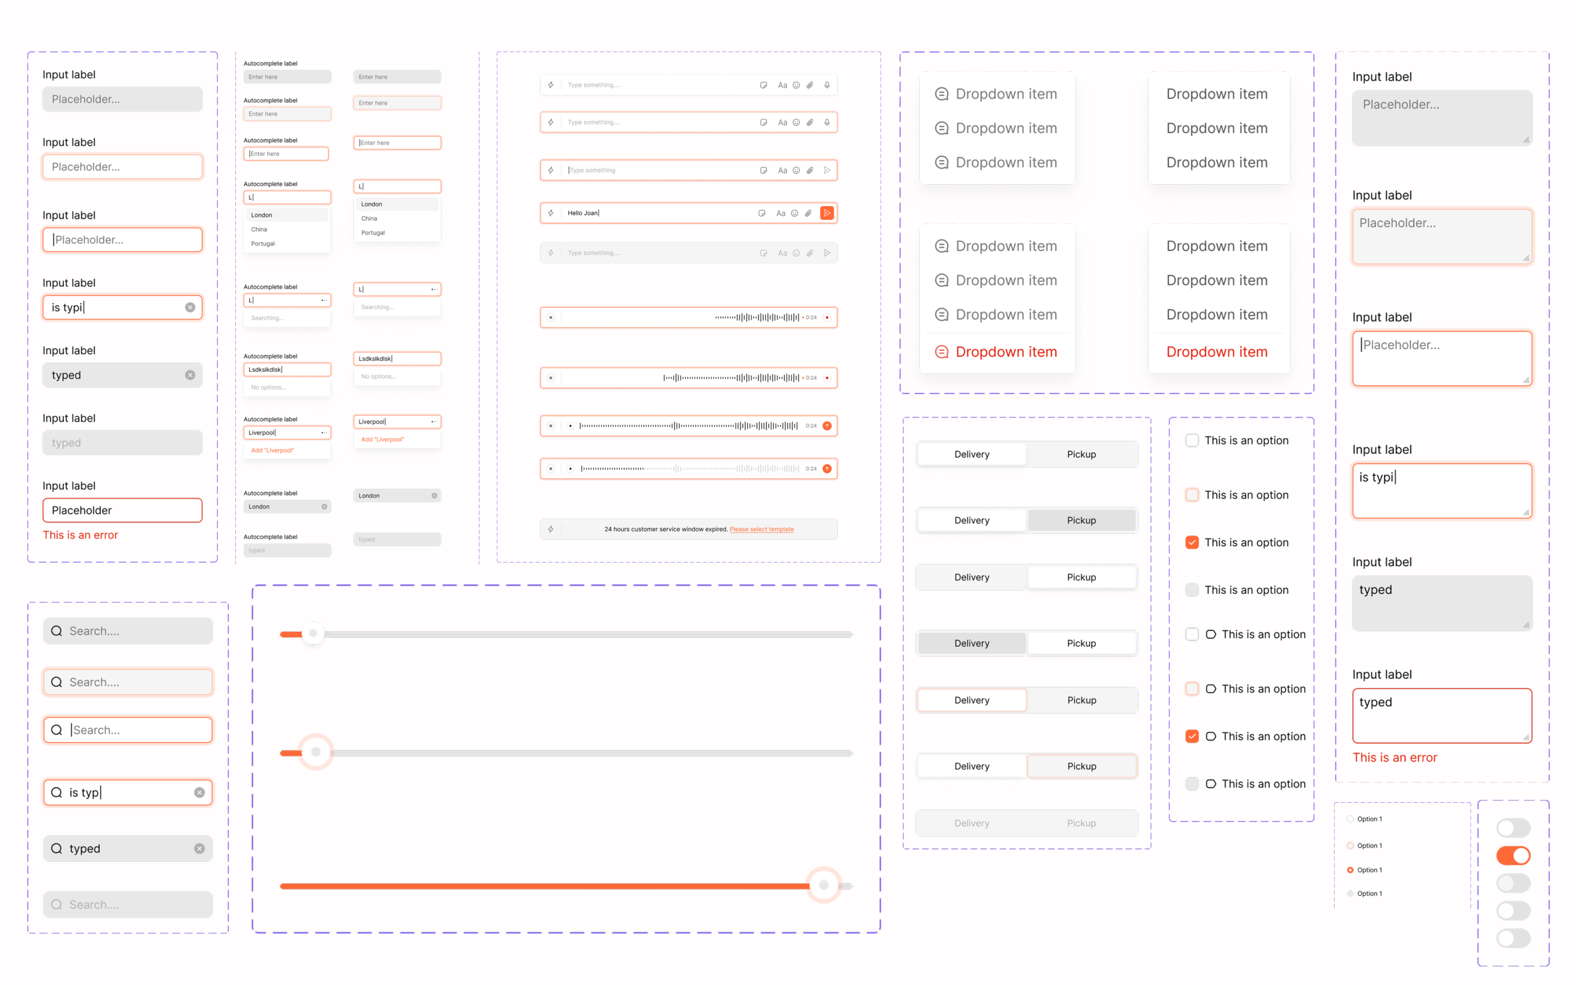Click 'This is an error' below the Placeholder field

[80, 535]
